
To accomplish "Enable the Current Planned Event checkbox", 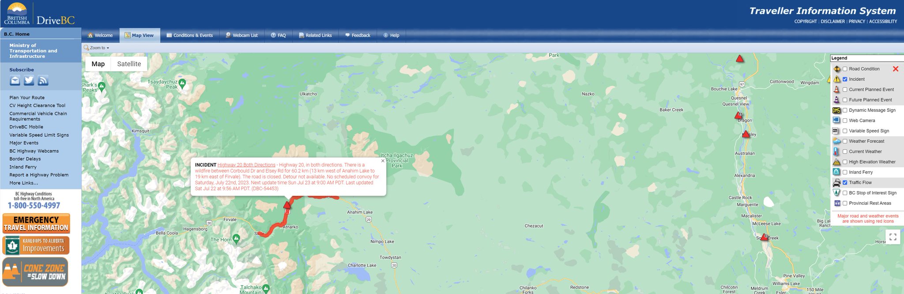I will pyautogui.click(x=845, y=90).
